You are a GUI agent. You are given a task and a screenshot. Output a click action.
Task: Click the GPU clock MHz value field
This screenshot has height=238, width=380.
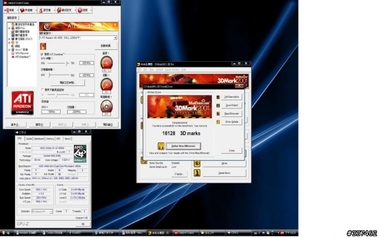(87, 63)
